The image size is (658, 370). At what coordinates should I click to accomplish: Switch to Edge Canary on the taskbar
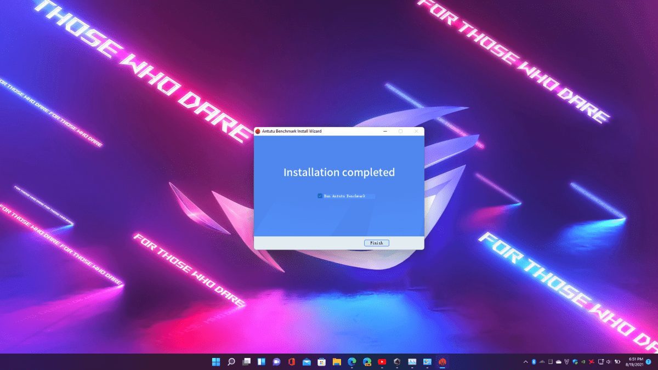coord(367,362)
